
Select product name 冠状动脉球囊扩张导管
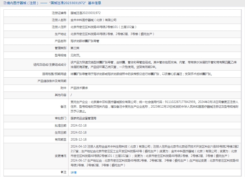point(85,41)
